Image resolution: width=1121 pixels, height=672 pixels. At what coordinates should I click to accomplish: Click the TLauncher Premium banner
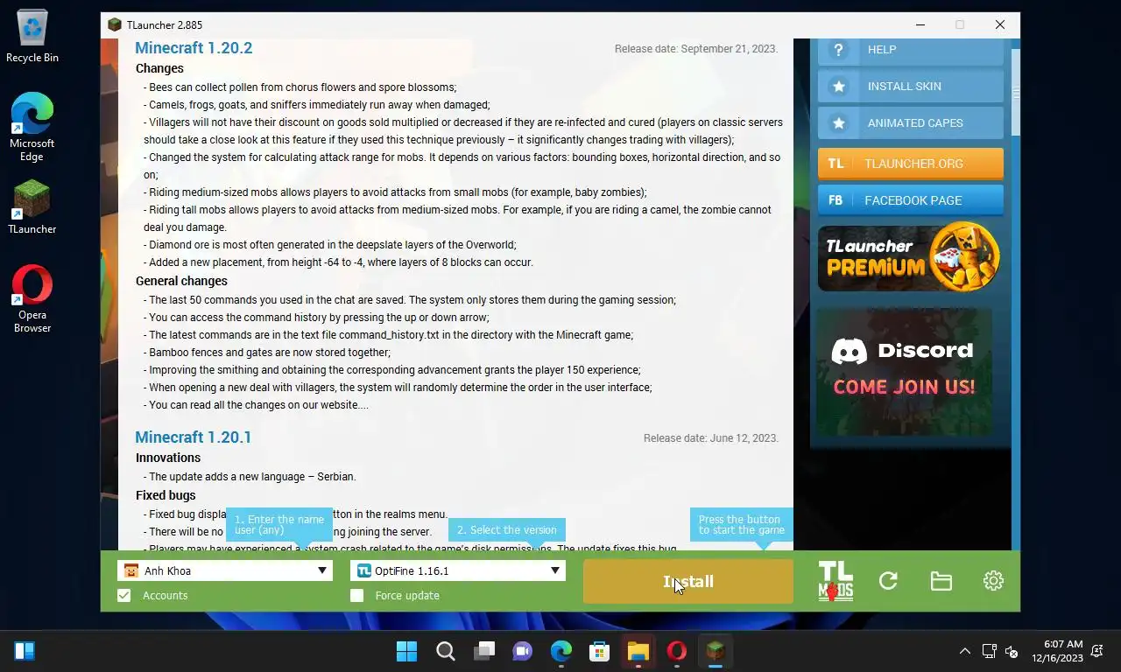pos(909,257)
